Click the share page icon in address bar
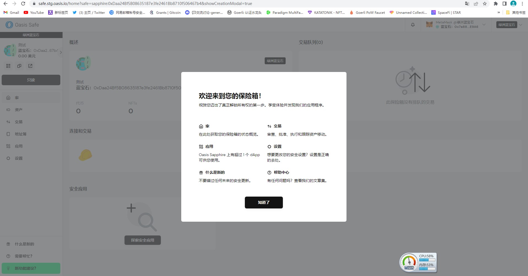The width and height of the screenshot is (528, 276). (476, 4)
